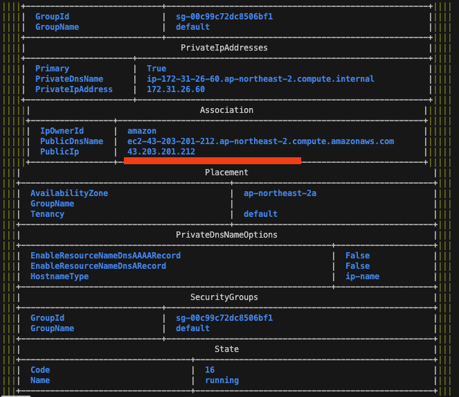
Task: Select the IpOwnerId value amazon
Action: point(142,131)
